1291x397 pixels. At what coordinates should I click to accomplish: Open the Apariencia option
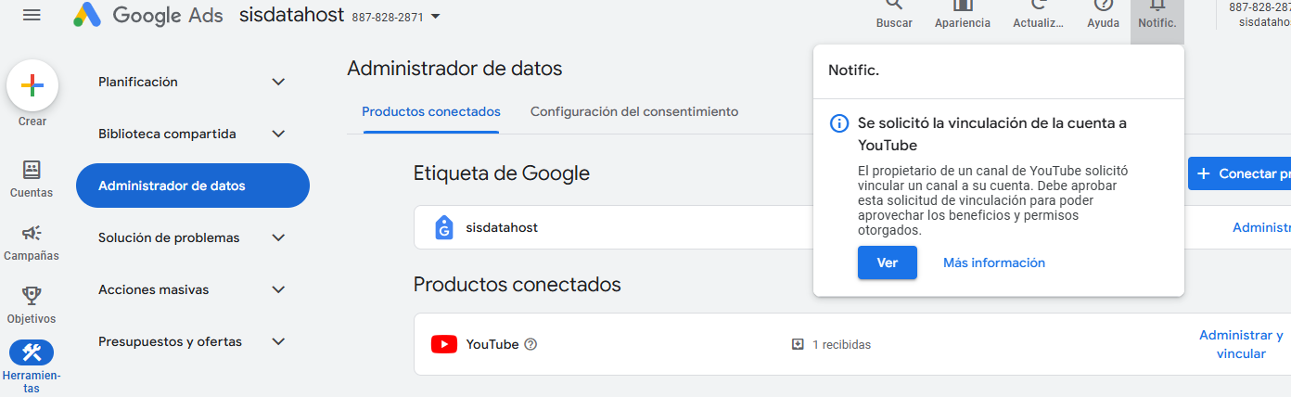[962, 7]
